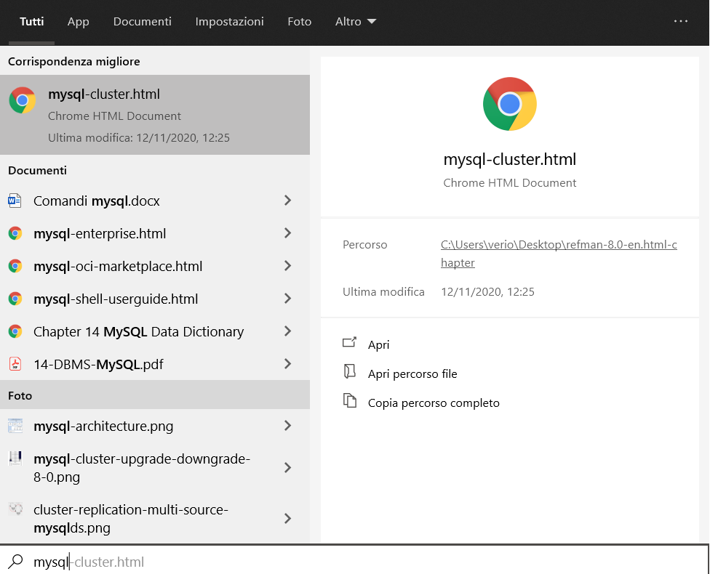This screenshot has height=574, width=710.
Task: Click Chrome icon of mysql-oci-marketplace.html
Action: click(x=15, y=266)
